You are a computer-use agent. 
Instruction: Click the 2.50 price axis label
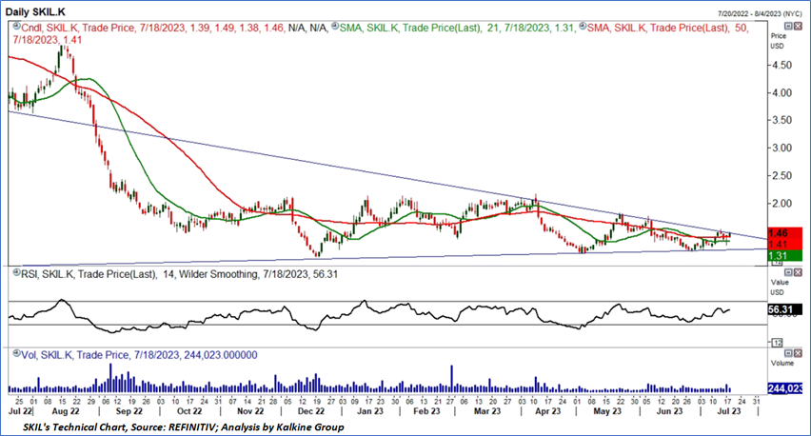(x=781, y=176)
